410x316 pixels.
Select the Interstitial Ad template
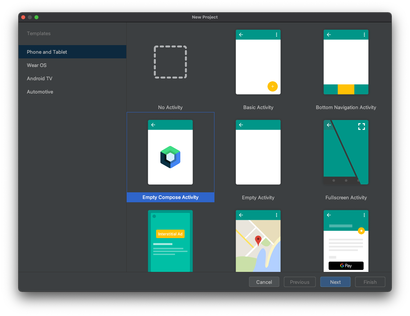170,241
